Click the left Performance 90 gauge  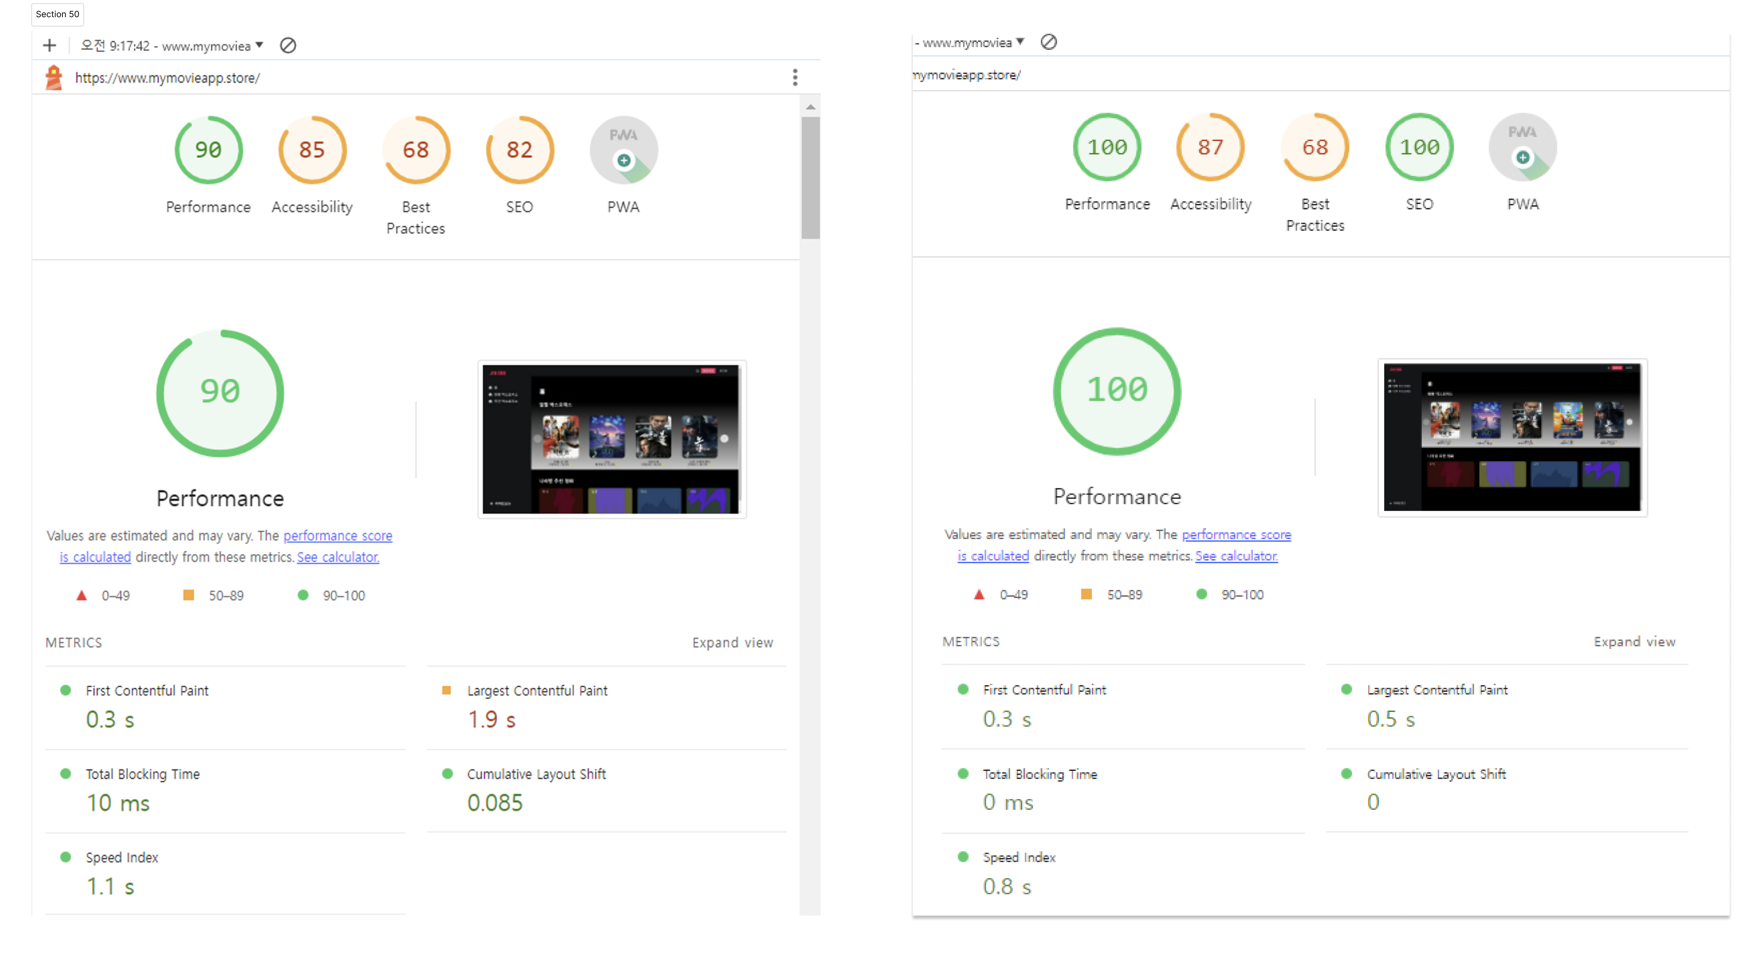[208, 151]
